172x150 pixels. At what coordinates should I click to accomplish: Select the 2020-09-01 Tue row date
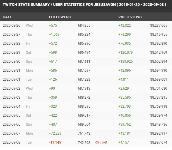pyautogui.click(x=17, y=79)
